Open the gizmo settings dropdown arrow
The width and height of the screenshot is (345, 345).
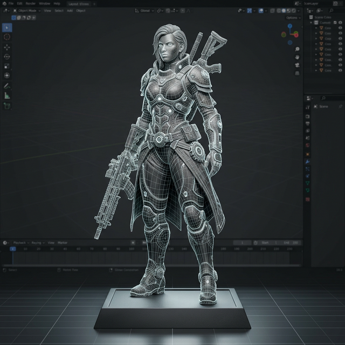pyautogui.click(x=254, y=11)
